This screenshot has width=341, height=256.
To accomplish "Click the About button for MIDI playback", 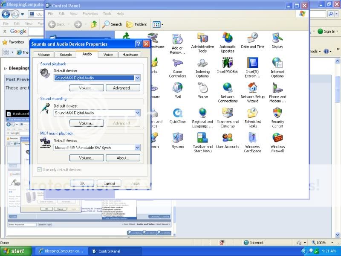I will 123,158.
